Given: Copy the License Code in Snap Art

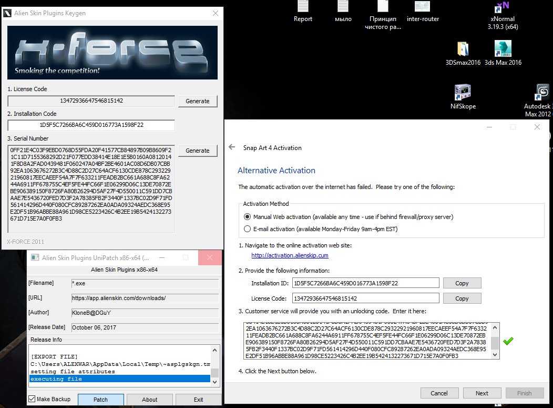Looking at the screenshot, I should [462, 298].
